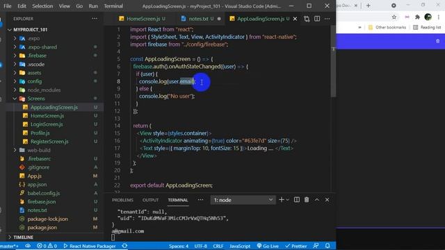Open the Explorer more actions ellipsis
Image resolution: width=445 pixels, height=250 pixels.
tap(95, 19)
